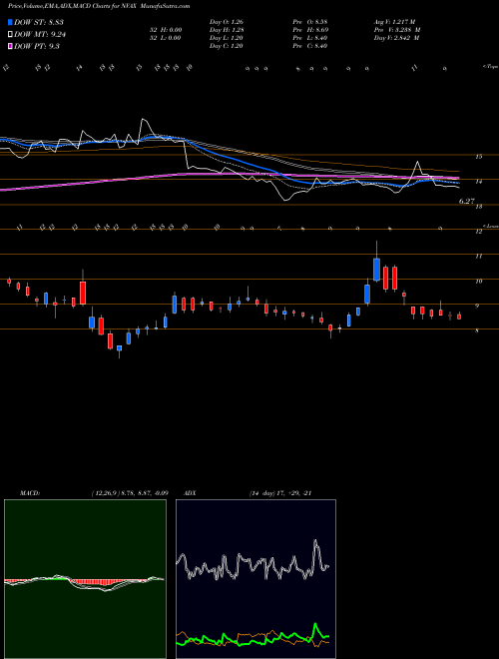Select the DOW PT: 9.3 label
499x659 pixels.
click(37, 46)
